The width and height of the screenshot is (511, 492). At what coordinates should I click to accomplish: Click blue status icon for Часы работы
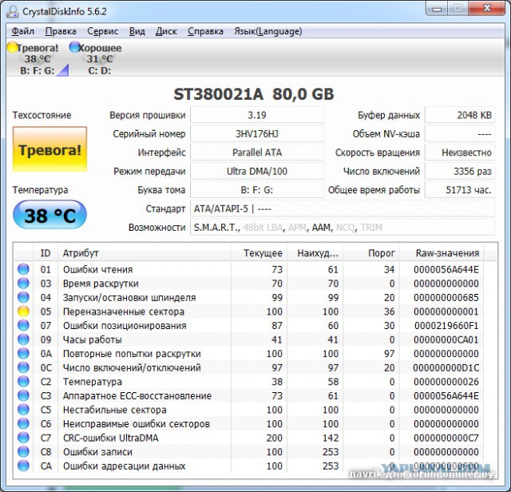[x=23, y=339]
